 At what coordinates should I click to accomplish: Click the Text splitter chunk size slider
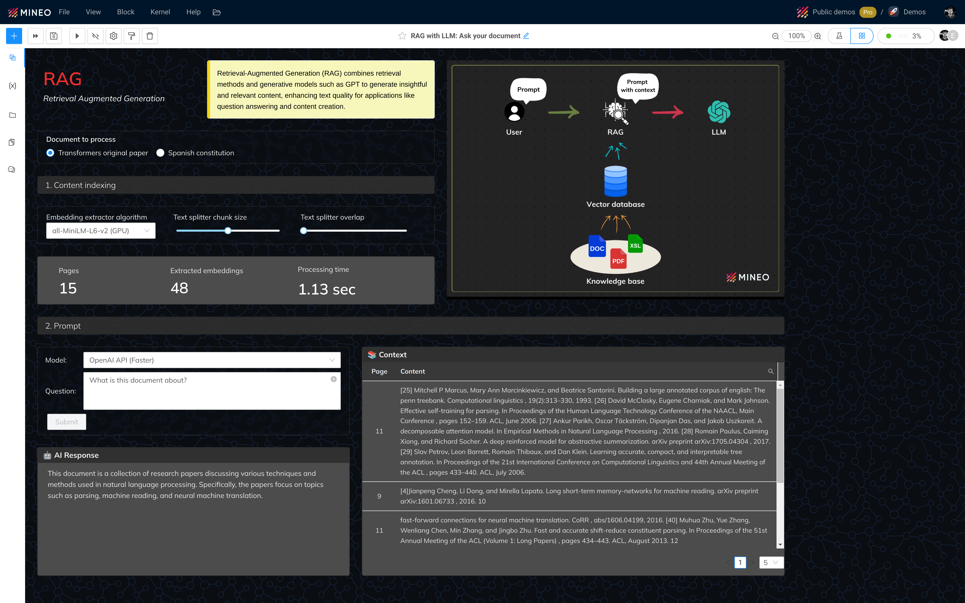coord(228,230)
